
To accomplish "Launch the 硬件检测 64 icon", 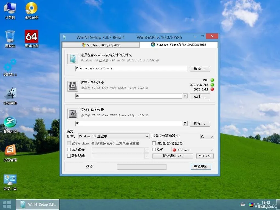I will (32, 39).
